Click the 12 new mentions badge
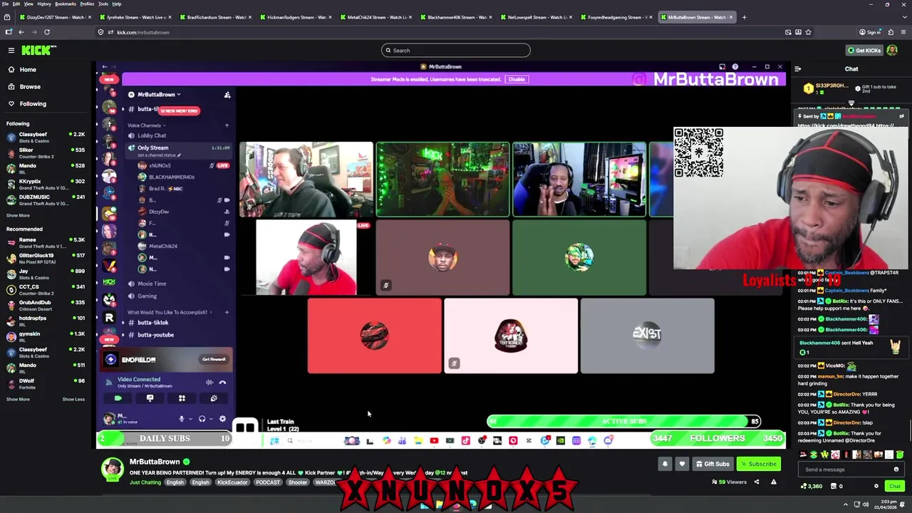The height and width of the screenshot is (513, 912). [179, 110]
